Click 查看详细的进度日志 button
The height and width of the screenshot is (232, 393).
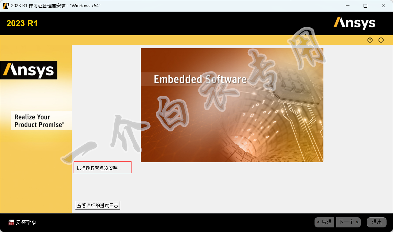pos(98,205)
